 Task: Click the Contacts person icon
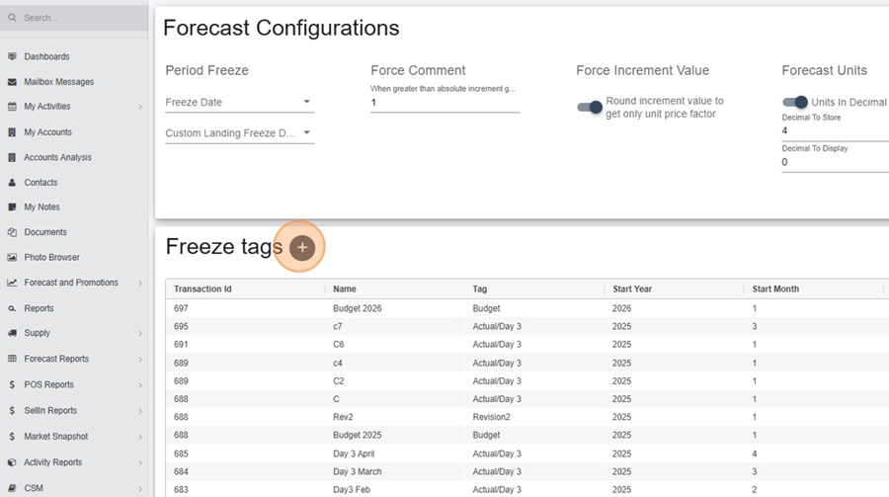coord(12,182)
